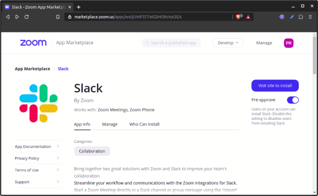This screenshot has width=318, height=196.
Task: Bookmark this page with the bookmark icon
Action: pos(58,17)
